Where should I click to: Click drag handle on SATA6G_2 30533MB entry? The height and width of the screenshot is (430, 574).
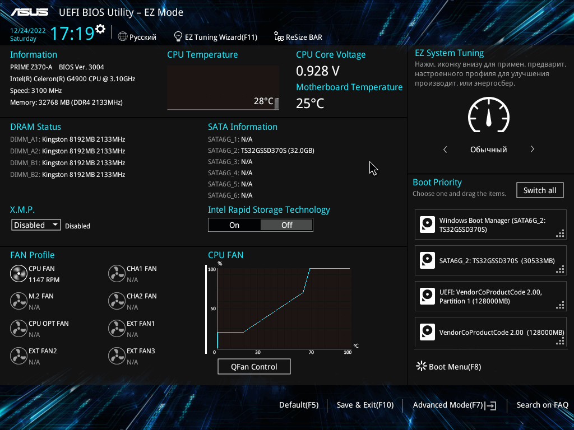[x=560, y=269]
